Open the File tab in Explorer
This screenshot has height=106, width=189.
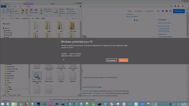[x=4, y=6]
